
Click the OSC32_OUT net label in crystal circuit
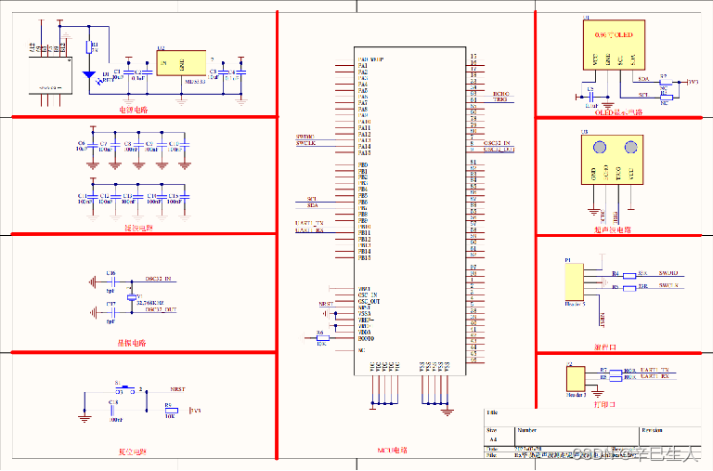161,309
